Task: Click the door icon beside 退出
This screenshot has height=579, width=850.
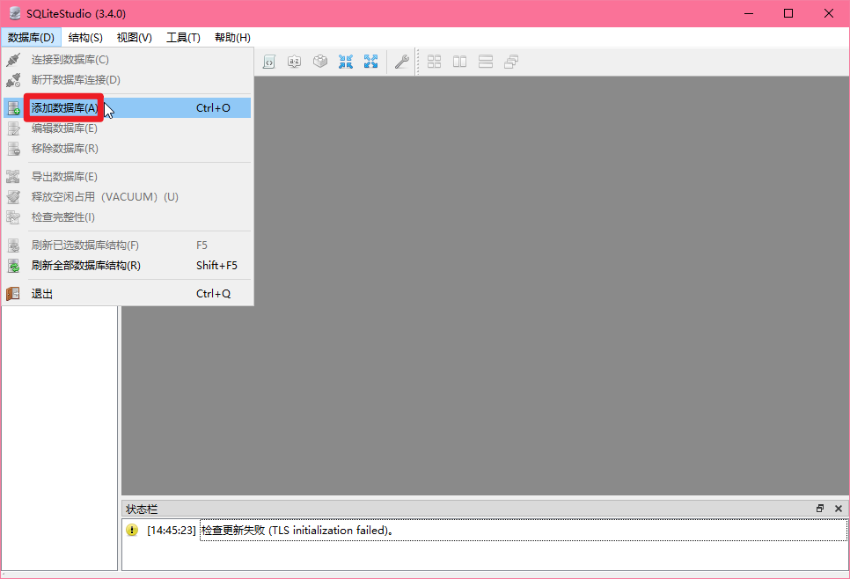Action: 13,293
